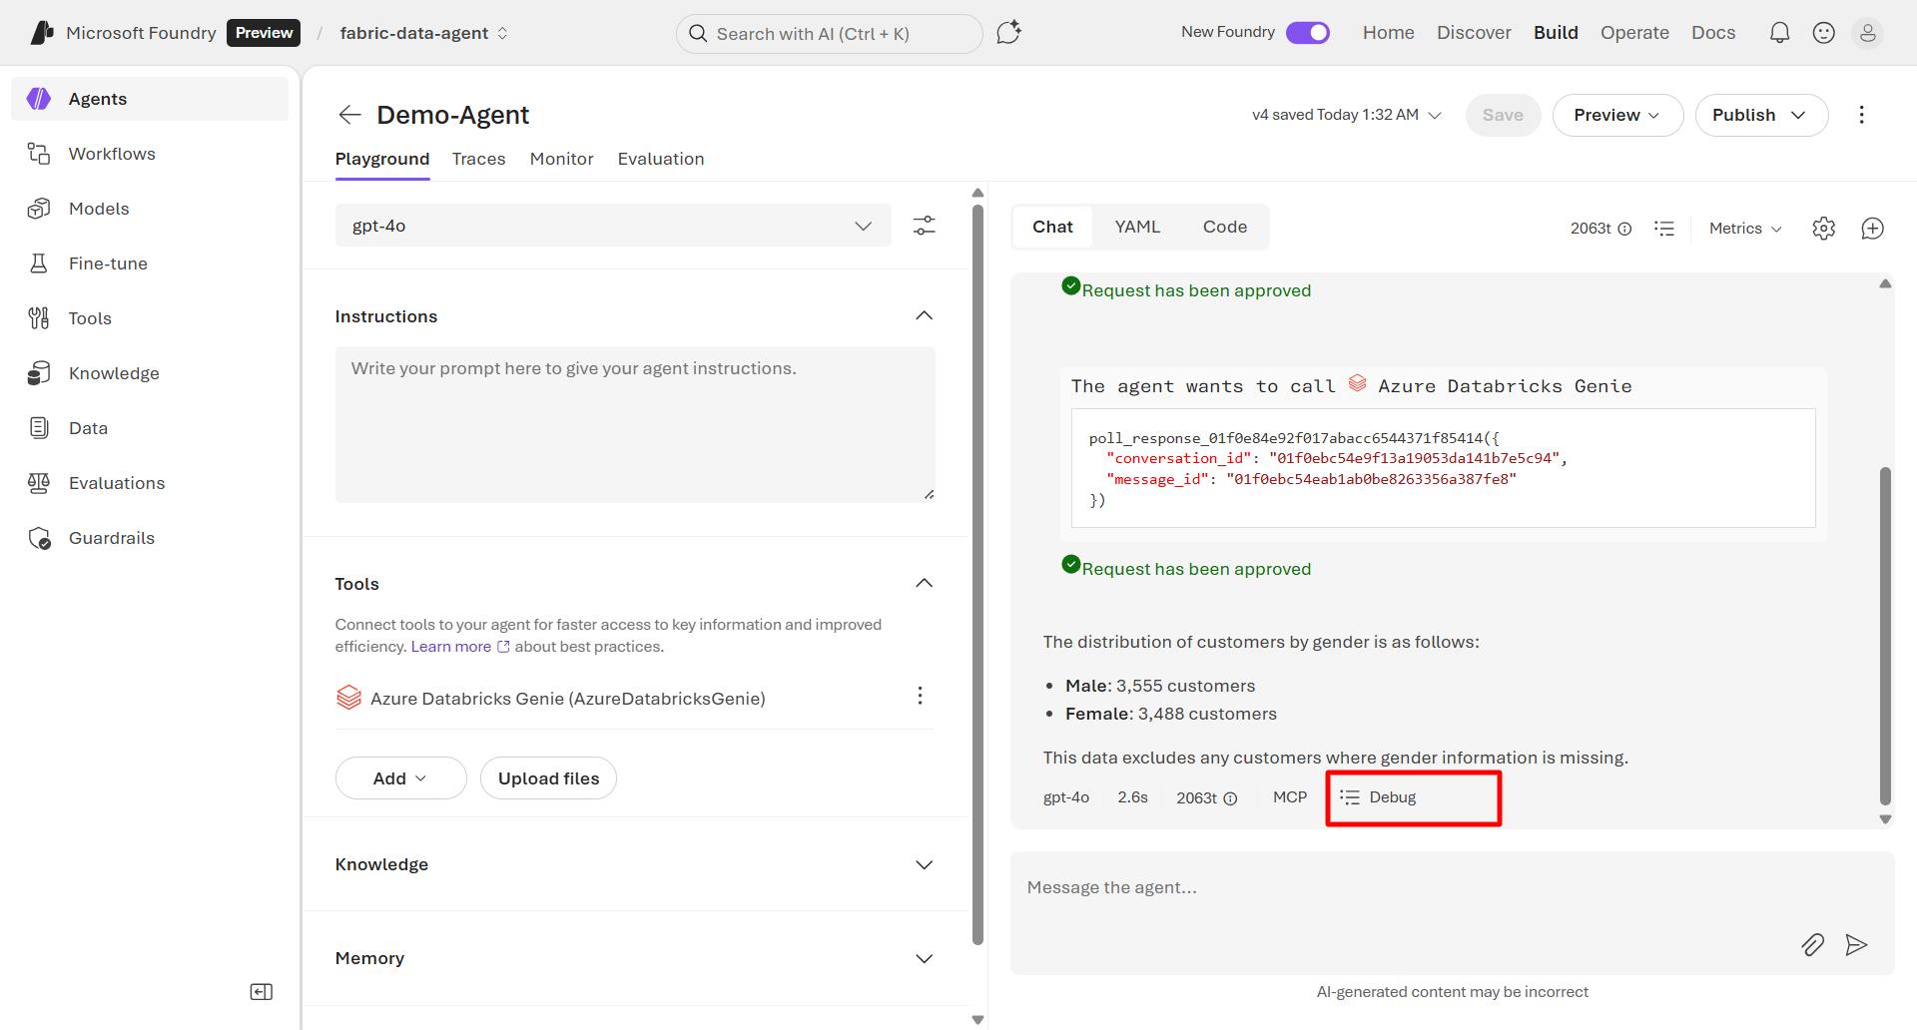The height and width of the screenshot is (1030, 1917).
Task: Open the Publish dropdown button
Action: 1761,115
